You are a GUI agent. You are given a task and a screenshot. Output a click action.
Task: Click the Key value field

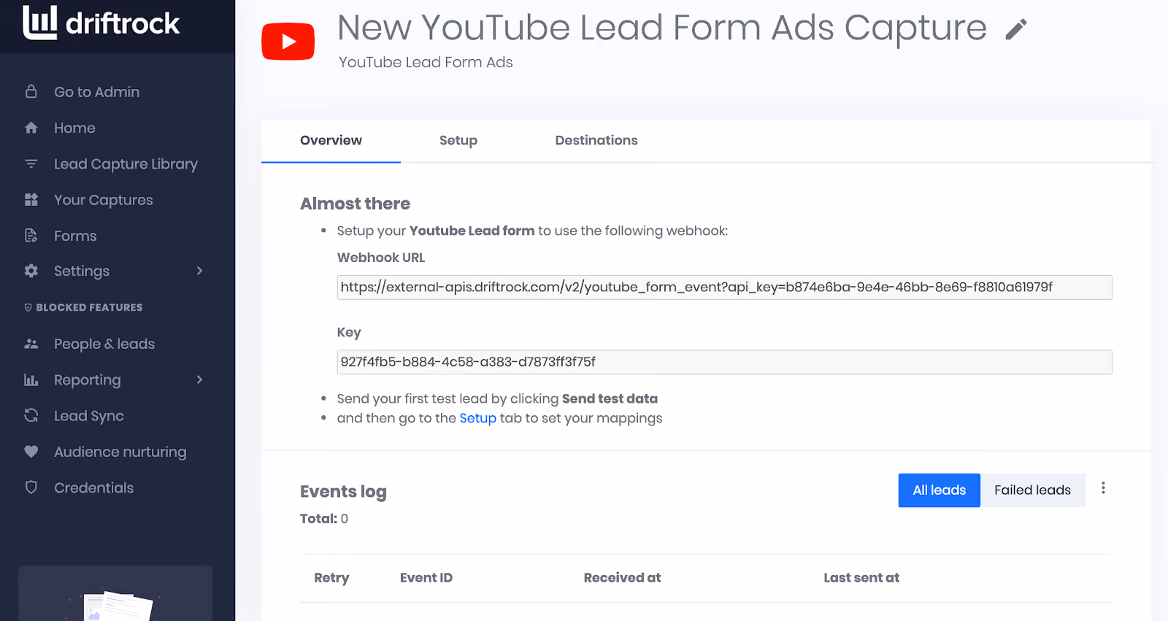[x=724, y=362]
